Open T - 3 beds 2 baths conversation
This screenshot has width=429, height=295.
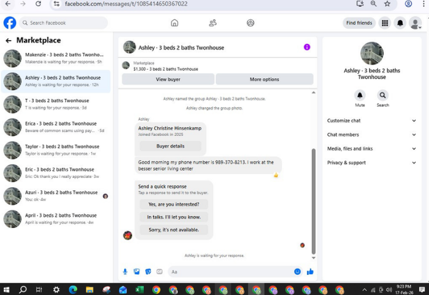tap(56, 104)
